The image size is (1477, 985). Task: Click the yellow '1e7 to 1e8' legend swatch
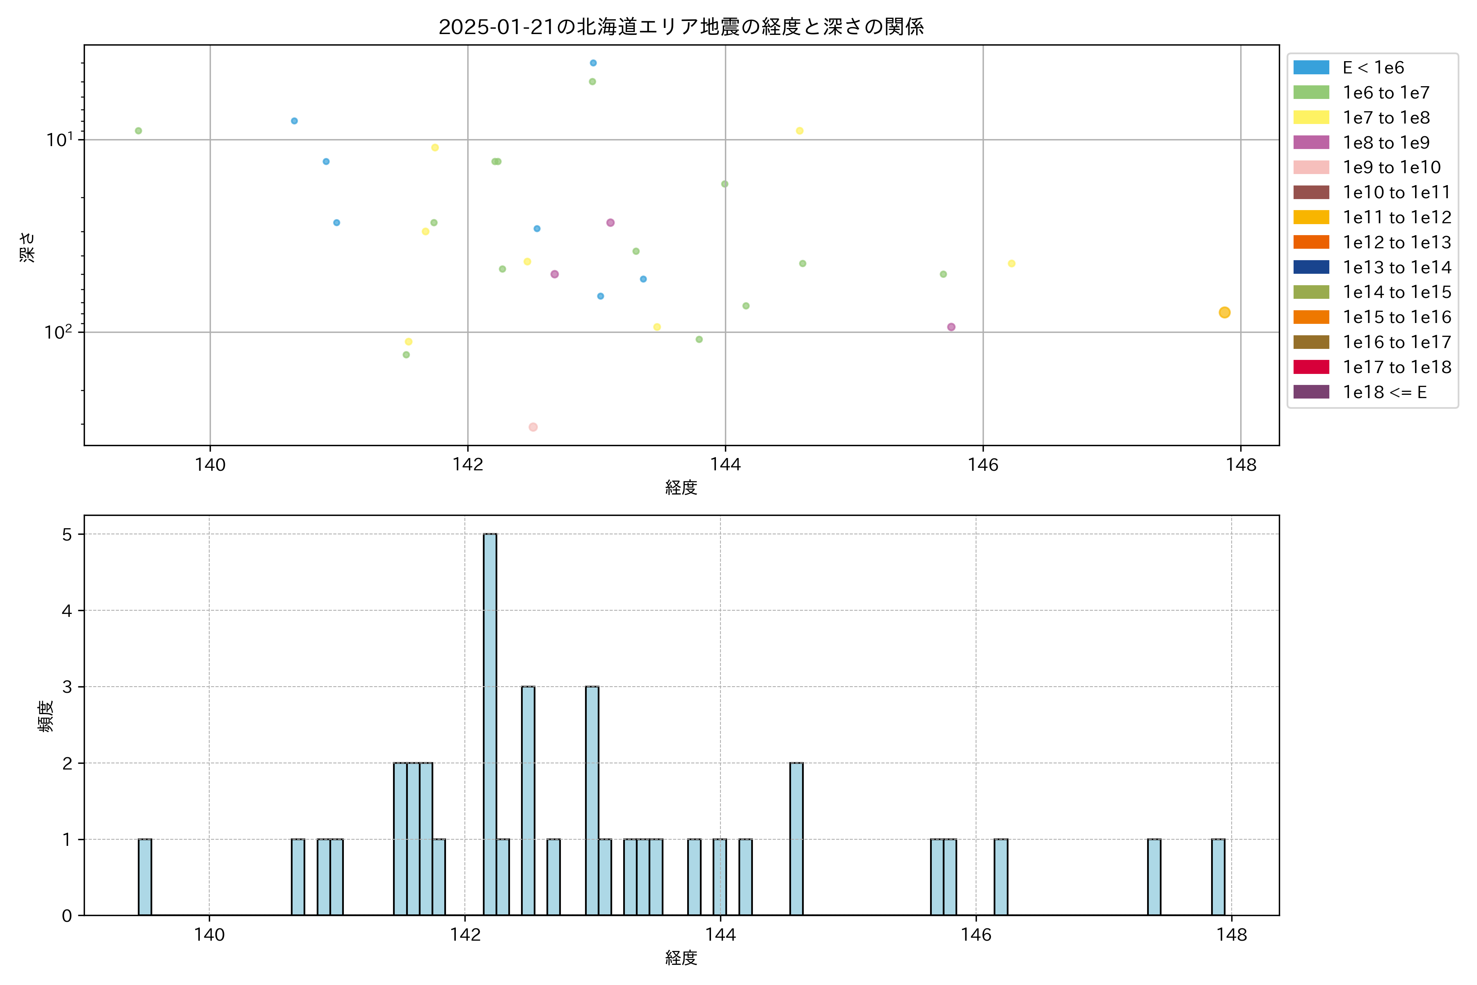tap(1311, 117)
